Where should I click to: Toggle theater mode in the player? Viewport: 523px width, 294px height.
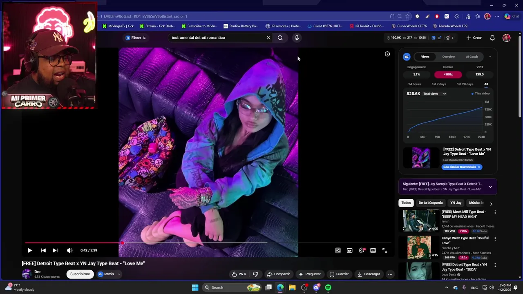pos(373,250)
